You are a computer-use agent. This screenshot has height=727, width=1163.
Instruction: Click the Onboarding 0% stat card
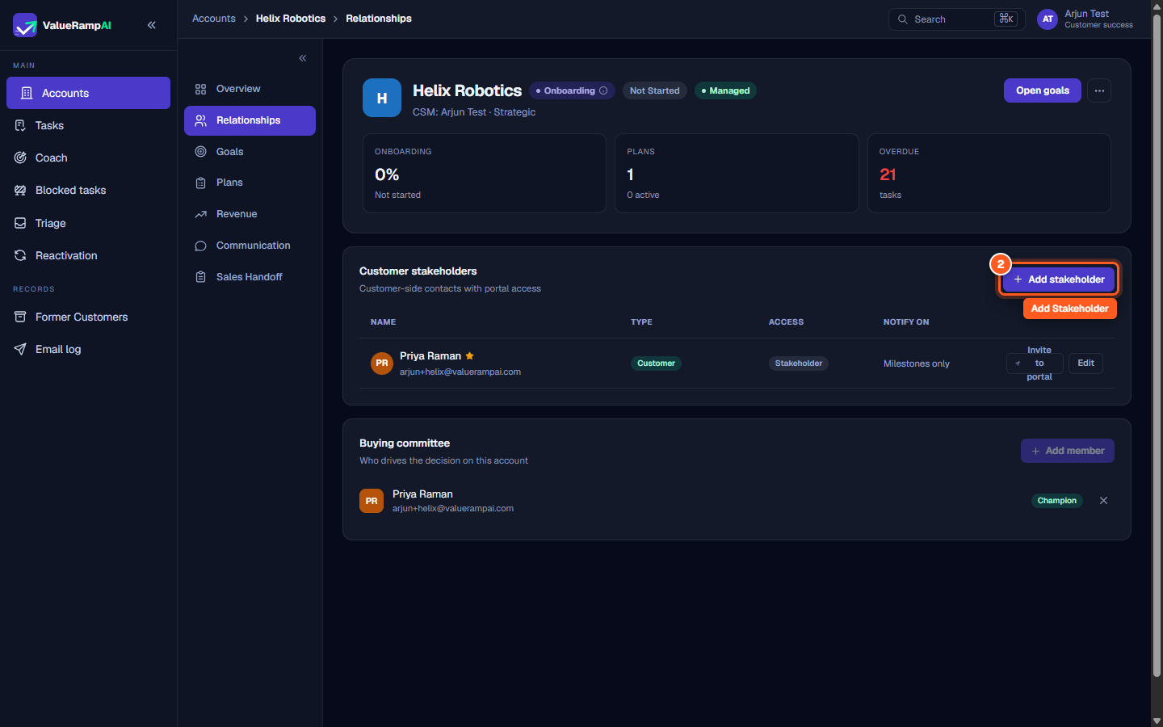pyautogui.click(x=485, y=173)
